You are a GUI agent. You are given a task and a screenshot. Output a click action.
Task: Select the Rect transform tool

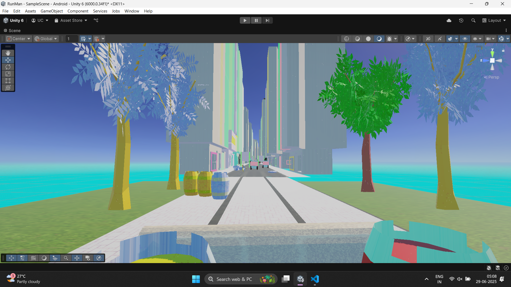coord(8,81)
